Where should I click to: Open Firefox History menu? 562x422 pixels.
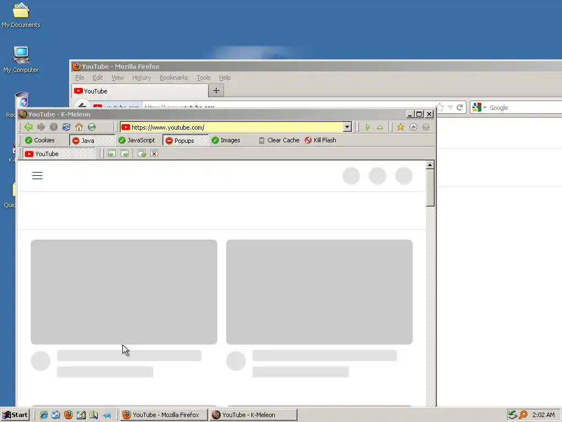point(142,77)
